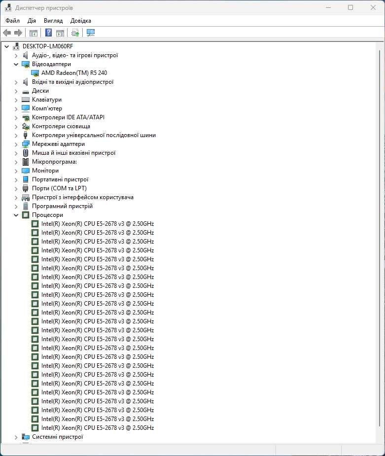
Task: Expand the Вхідні та вихідні аудіопристрої chevron
Action: pyautogui.click(x=16, y=82)
